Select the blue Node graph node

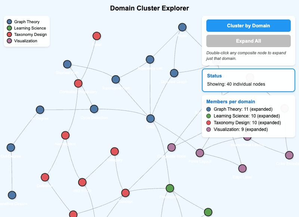(182, 27)
